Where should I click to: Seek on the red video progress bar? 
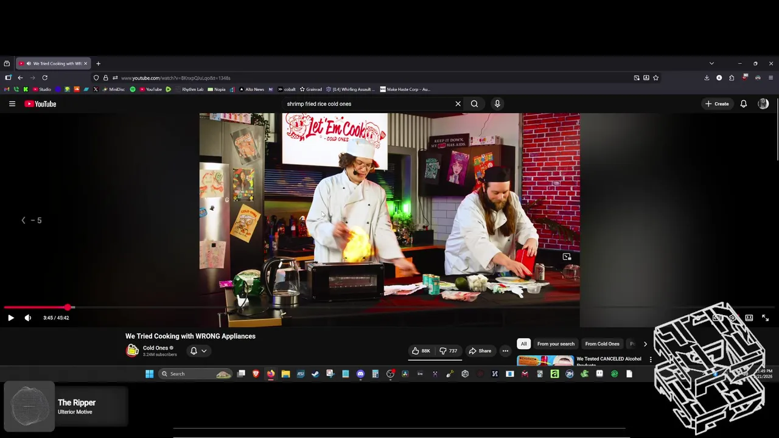[x=389, y=307]
